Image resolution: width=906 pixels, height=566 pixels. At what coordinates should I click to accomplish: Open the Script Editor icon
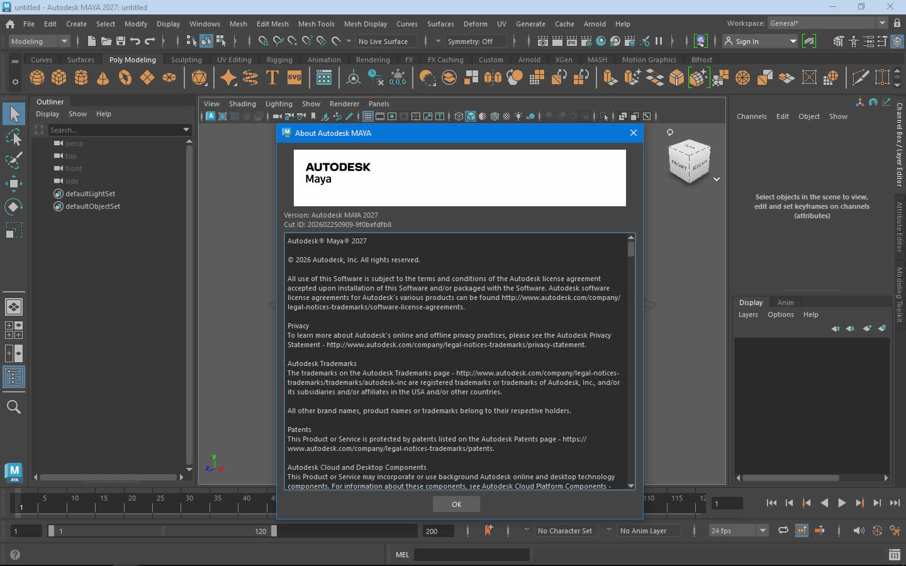click(894, 555)
